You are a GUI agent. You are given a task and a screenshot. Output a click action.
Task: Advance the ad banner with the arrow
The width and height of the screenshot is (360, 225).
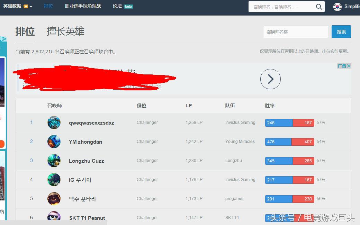point(270,79)
